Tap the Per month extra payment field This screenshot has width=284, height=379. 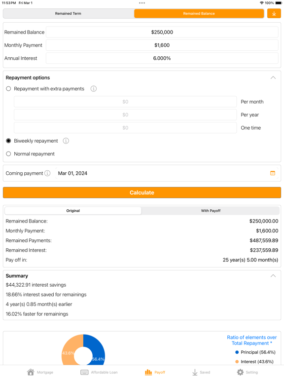pos(125,102)
